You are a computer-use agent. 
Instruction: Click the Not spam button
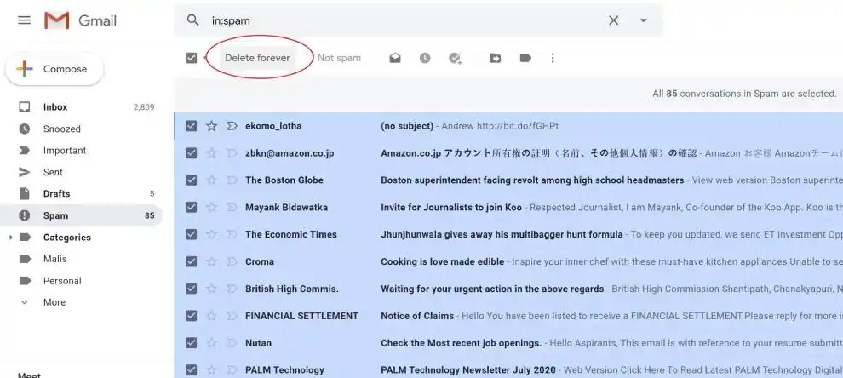click(x=339, y=58)
